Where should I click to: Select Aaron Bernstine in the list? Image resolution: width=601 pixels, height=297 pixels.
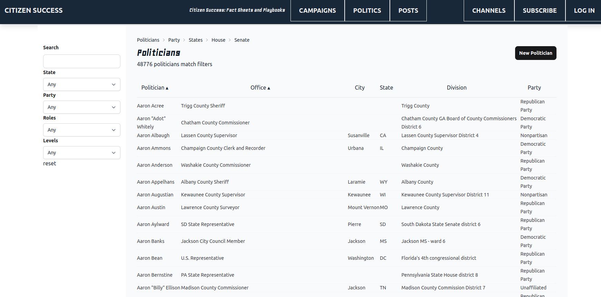click(x=155, y=275)
